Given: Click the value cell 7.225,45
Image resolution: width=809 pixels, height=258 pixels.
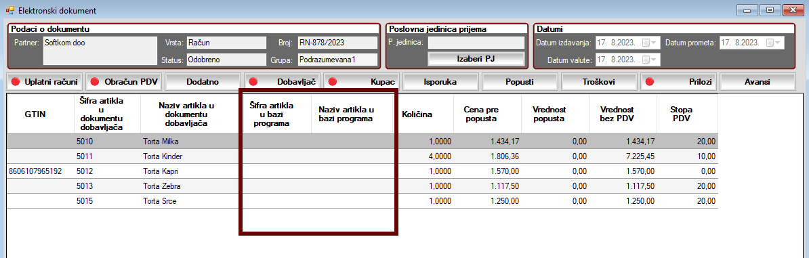Looking at the screenshot, I should (623, 156).
